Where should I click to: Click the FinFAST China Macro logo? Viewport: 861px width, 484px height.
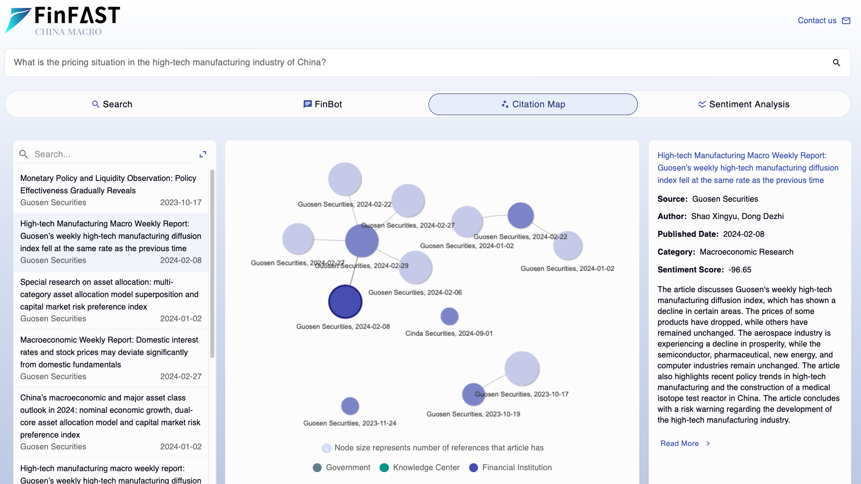(x=62, y=21)
